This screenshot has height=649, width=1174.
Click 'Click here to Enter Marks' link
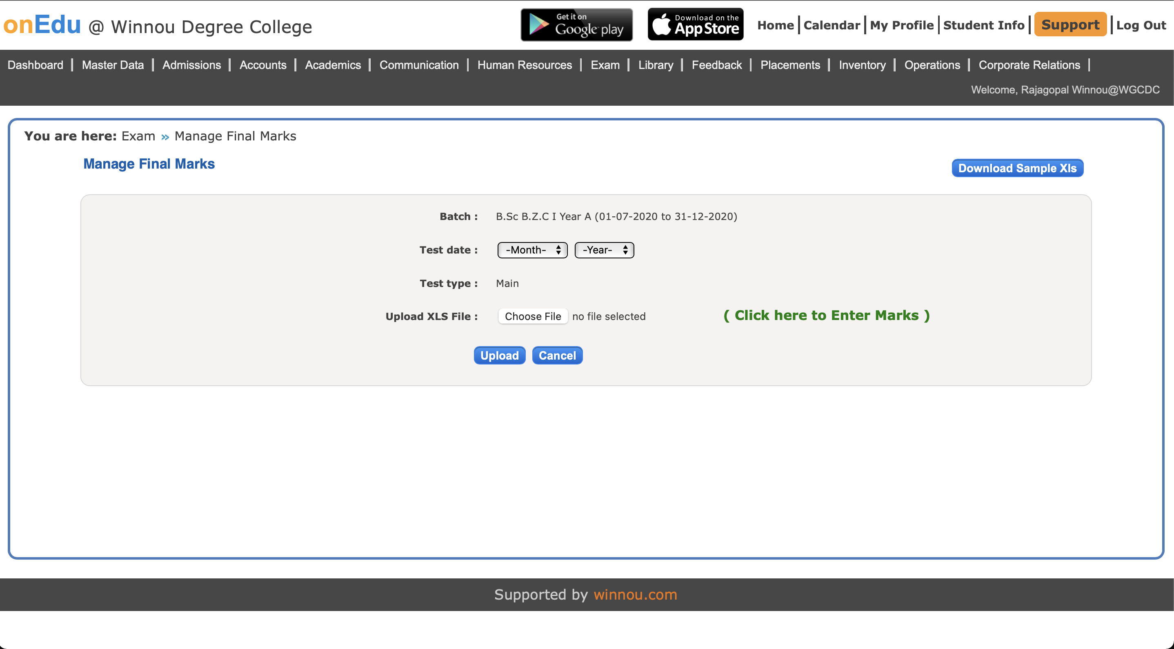826,316
